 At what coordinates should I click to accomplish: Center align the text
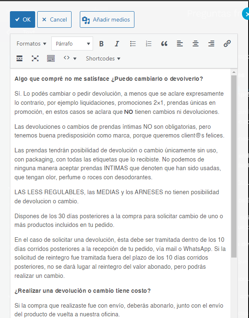pyautogui.click(x=196, y=43)
